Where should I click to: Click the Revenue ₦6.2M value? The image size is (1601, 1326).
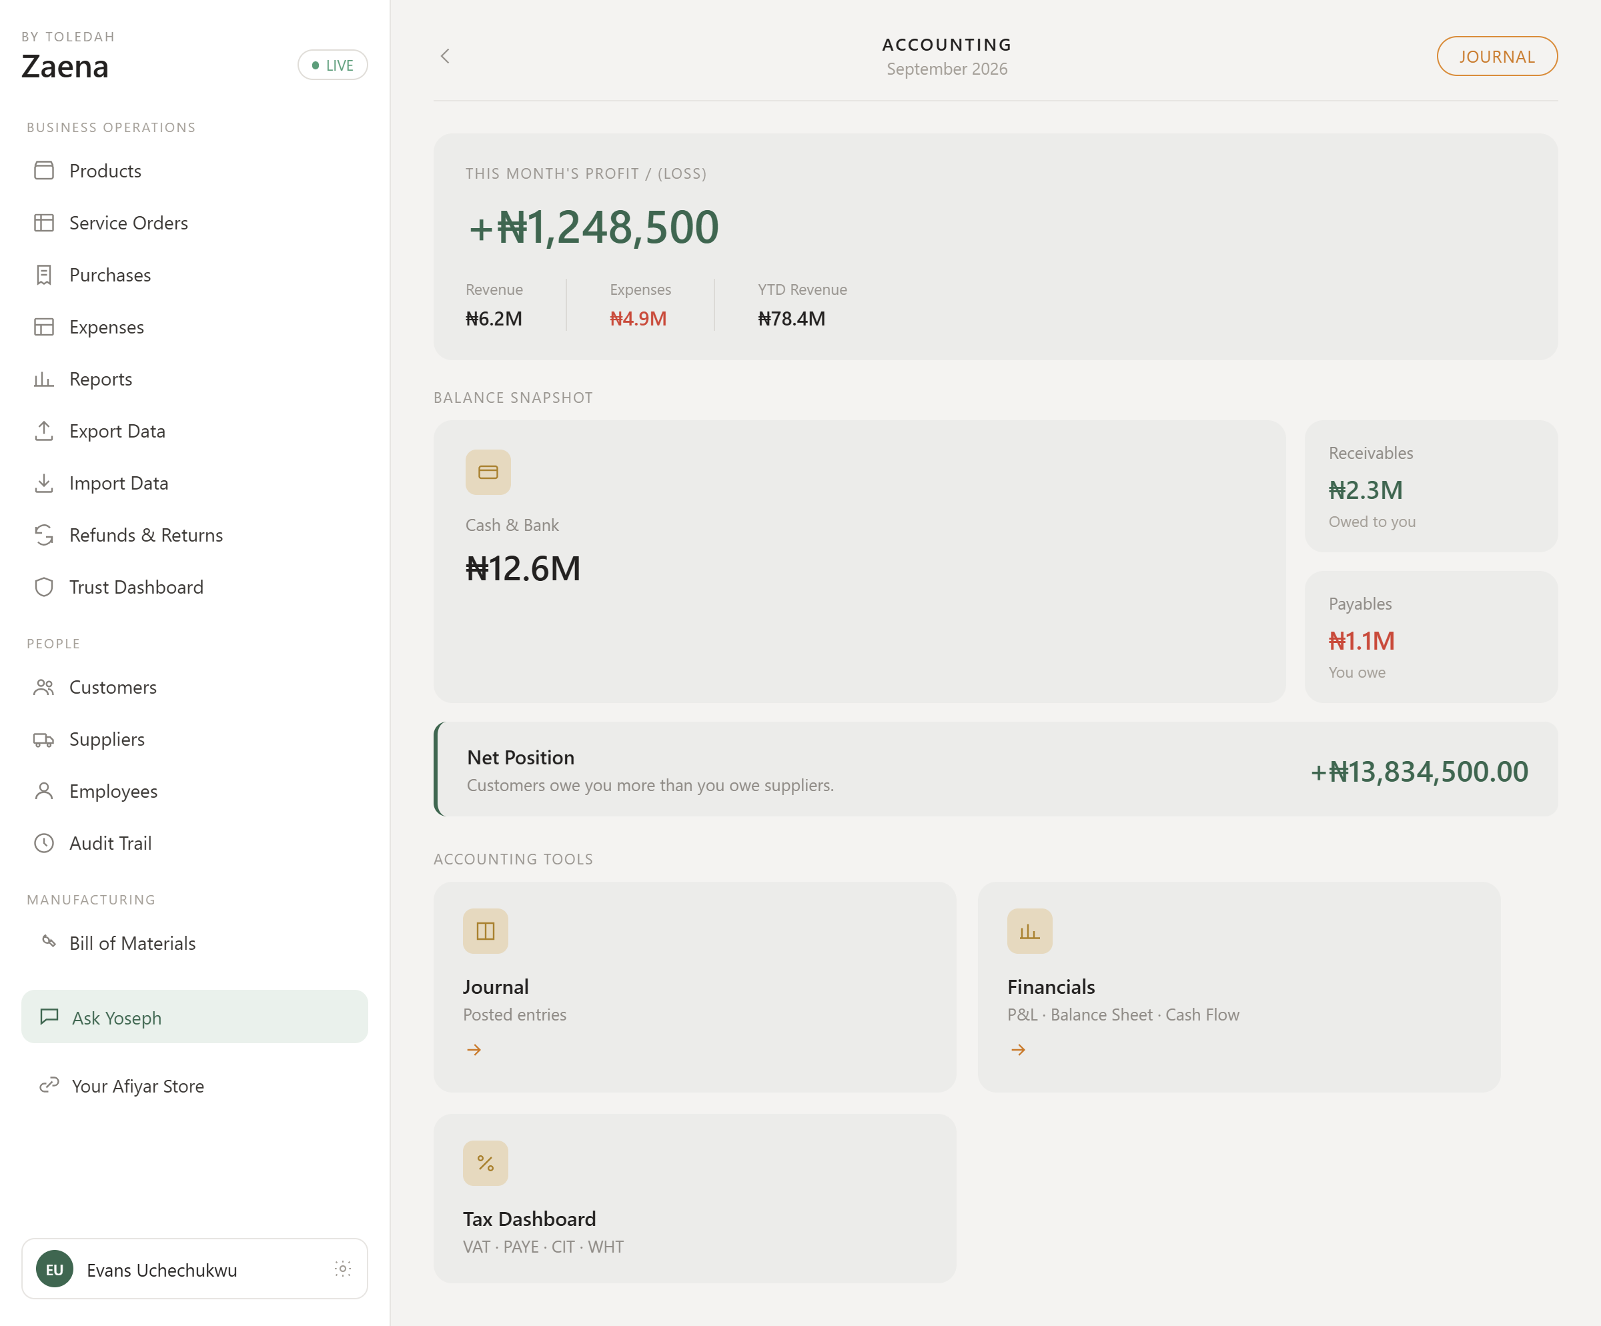point(494,319)
